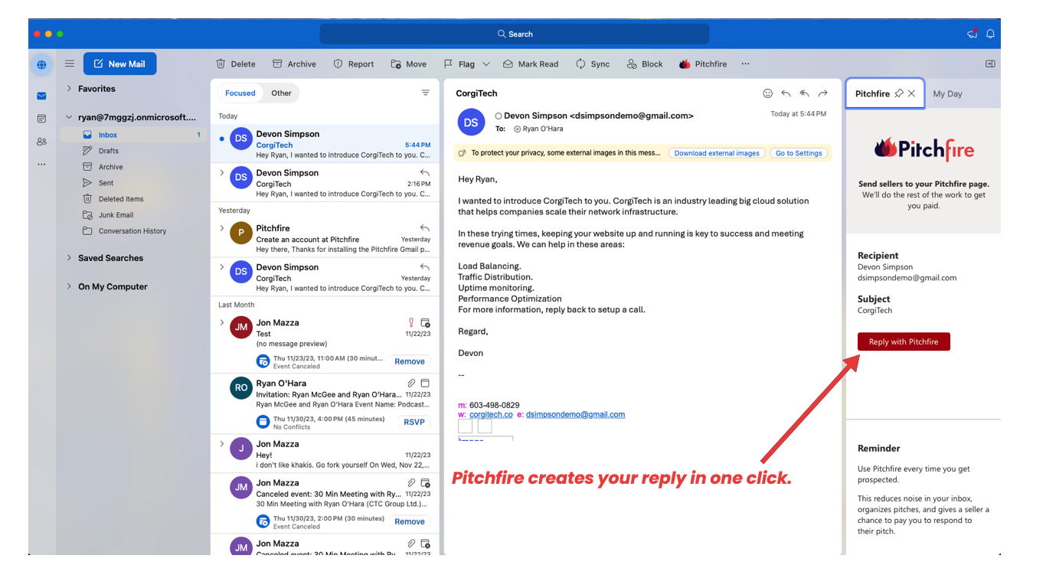This screenshot has height=588, width=1046.
Task: Click the Forward arrow icon in message header
Action: tap(823, 93)
